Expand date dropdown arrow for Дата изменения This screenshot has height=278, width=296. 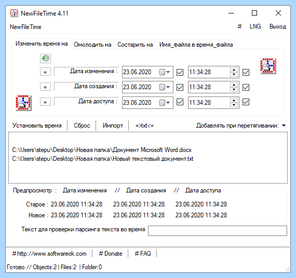coord(168,72)
